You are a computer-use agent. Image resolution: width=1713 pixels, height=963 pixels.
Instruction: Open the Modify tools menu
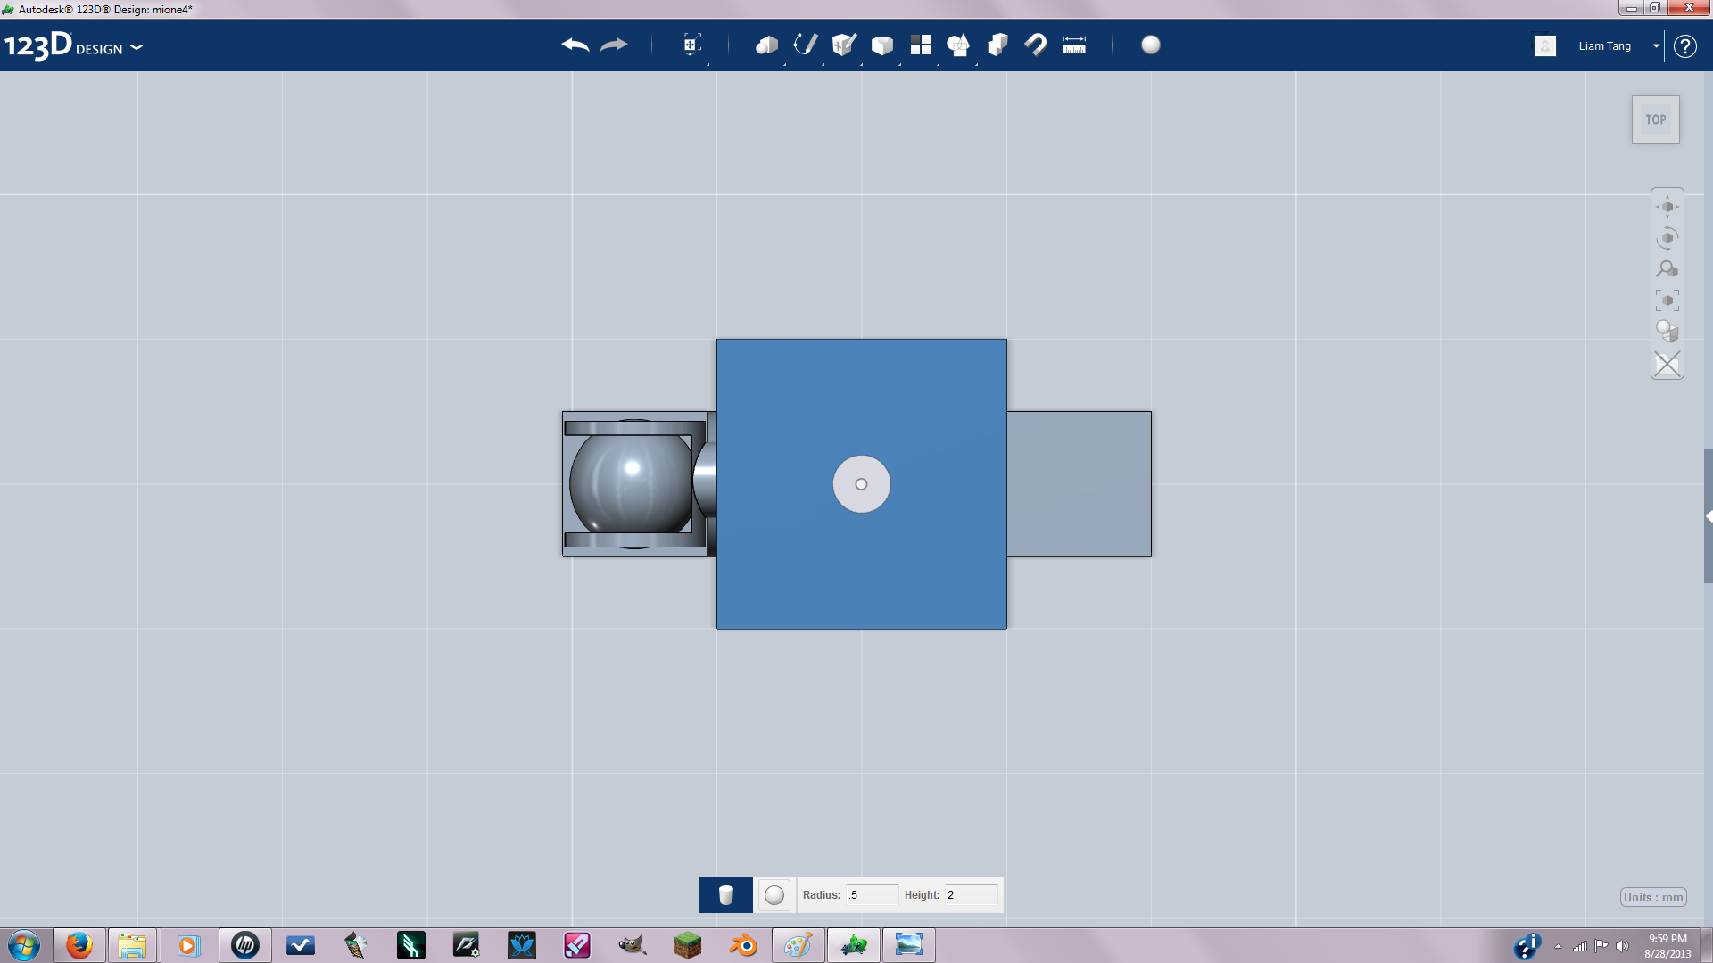882,45
